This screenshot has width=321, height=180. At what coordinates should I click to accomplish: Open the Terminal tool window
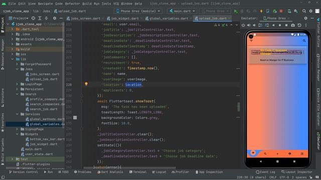coord(138,172)
